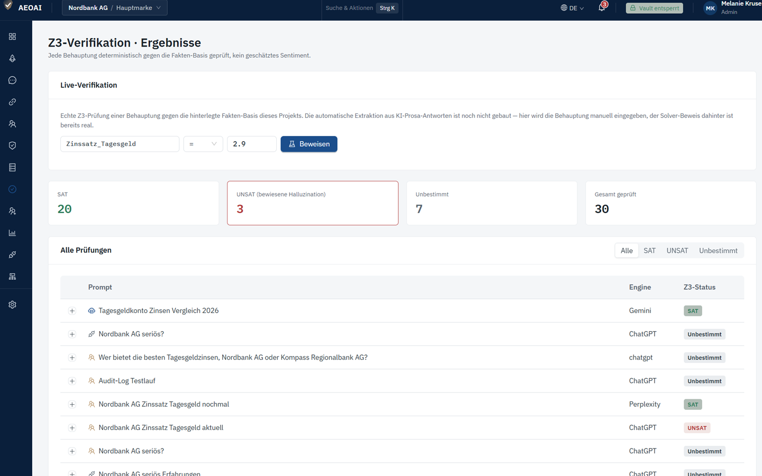Open the DE language selector
The image size is (762, 476).
pos(573,8)
